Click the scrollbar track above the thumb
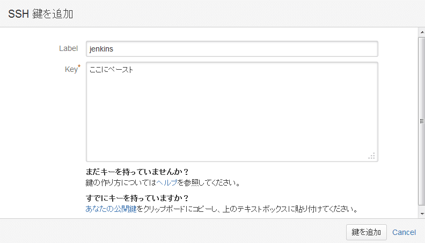 coord(421,36)
